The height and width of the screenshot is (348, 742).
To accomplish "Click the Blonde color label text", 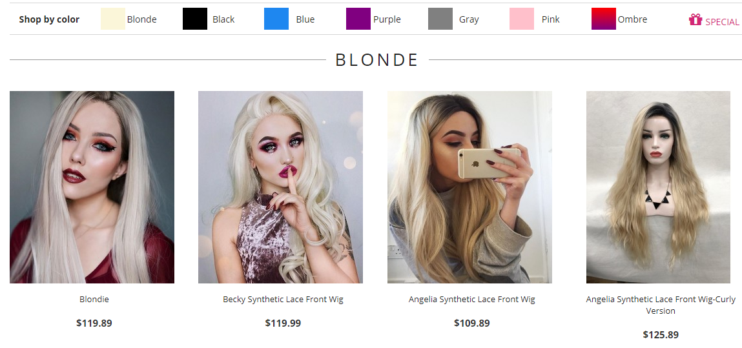I will pos(141,19).
